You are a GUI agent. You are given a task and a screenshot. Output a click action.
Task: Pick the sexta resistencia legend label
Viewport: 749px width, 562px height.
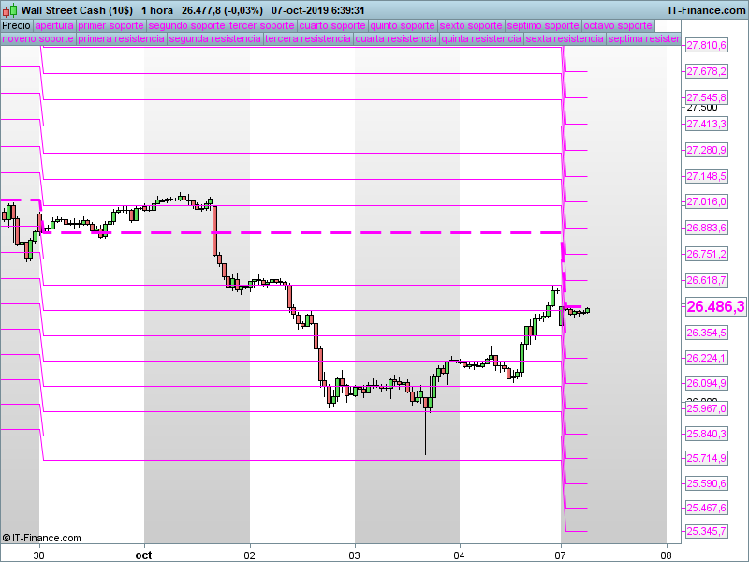(x=565, y=38)
